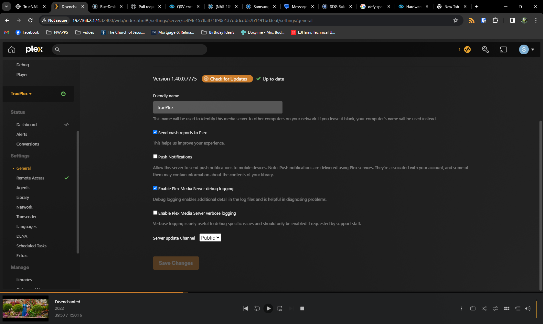This screenshot has height=324, width=543.
Task: Skip forward thirty seconds in player
Action: pyautogui.click(x=280, y=308)
